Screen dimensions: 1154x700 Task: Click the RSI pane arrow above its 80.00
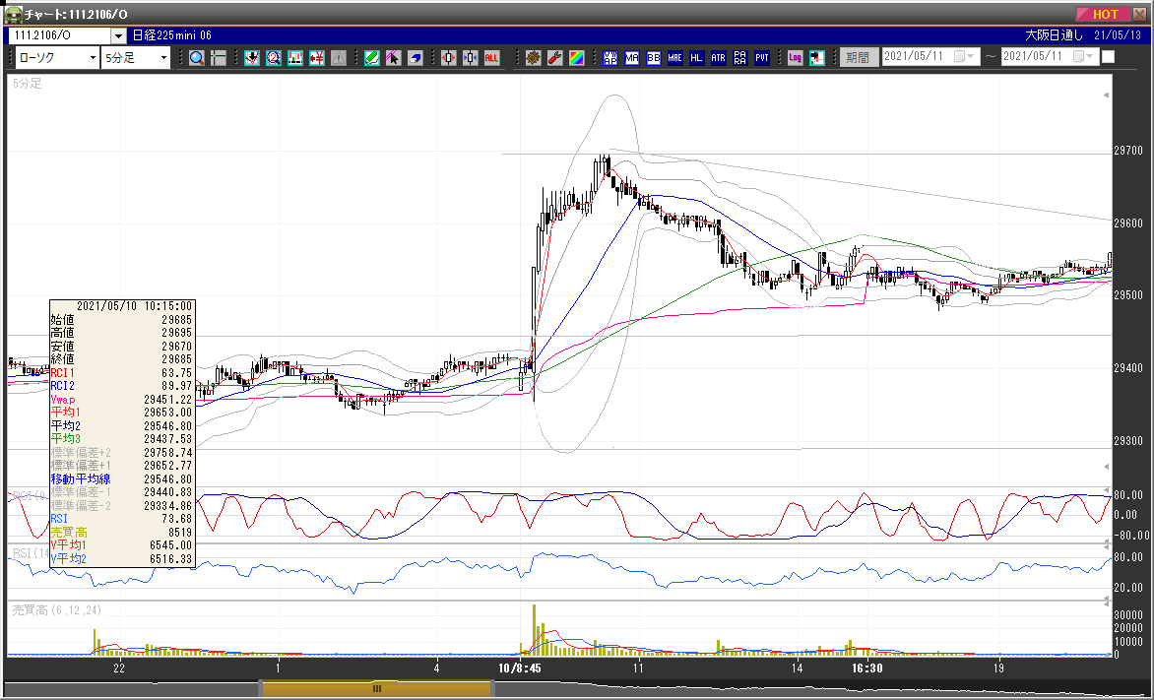click(x=1106, y=544)
